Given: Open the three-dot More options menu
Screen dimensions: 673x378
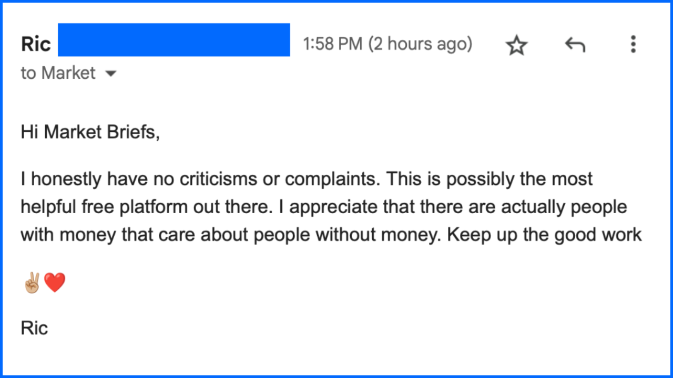Looking at the screenshot, I should (x=633, y=45).
